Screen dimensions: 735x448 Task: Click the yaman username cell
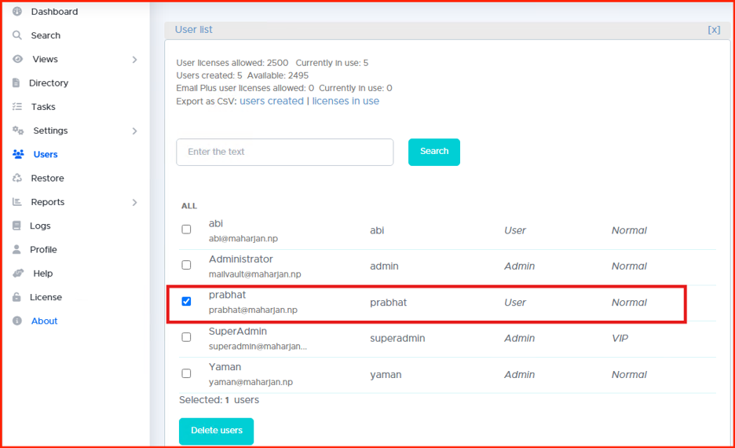point(386,375)
